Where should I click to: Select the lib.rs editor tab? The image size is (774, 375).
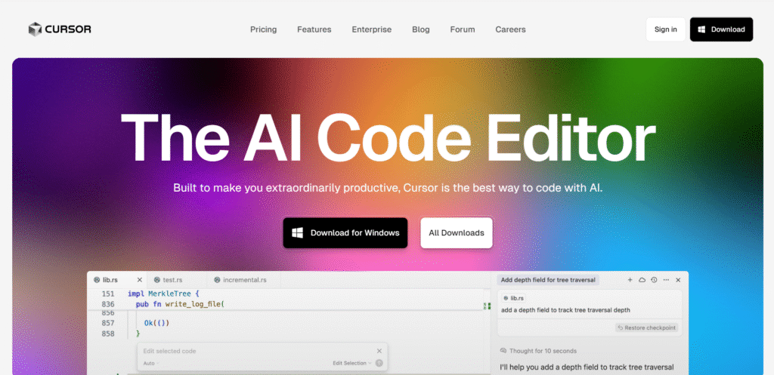(111, 280)
